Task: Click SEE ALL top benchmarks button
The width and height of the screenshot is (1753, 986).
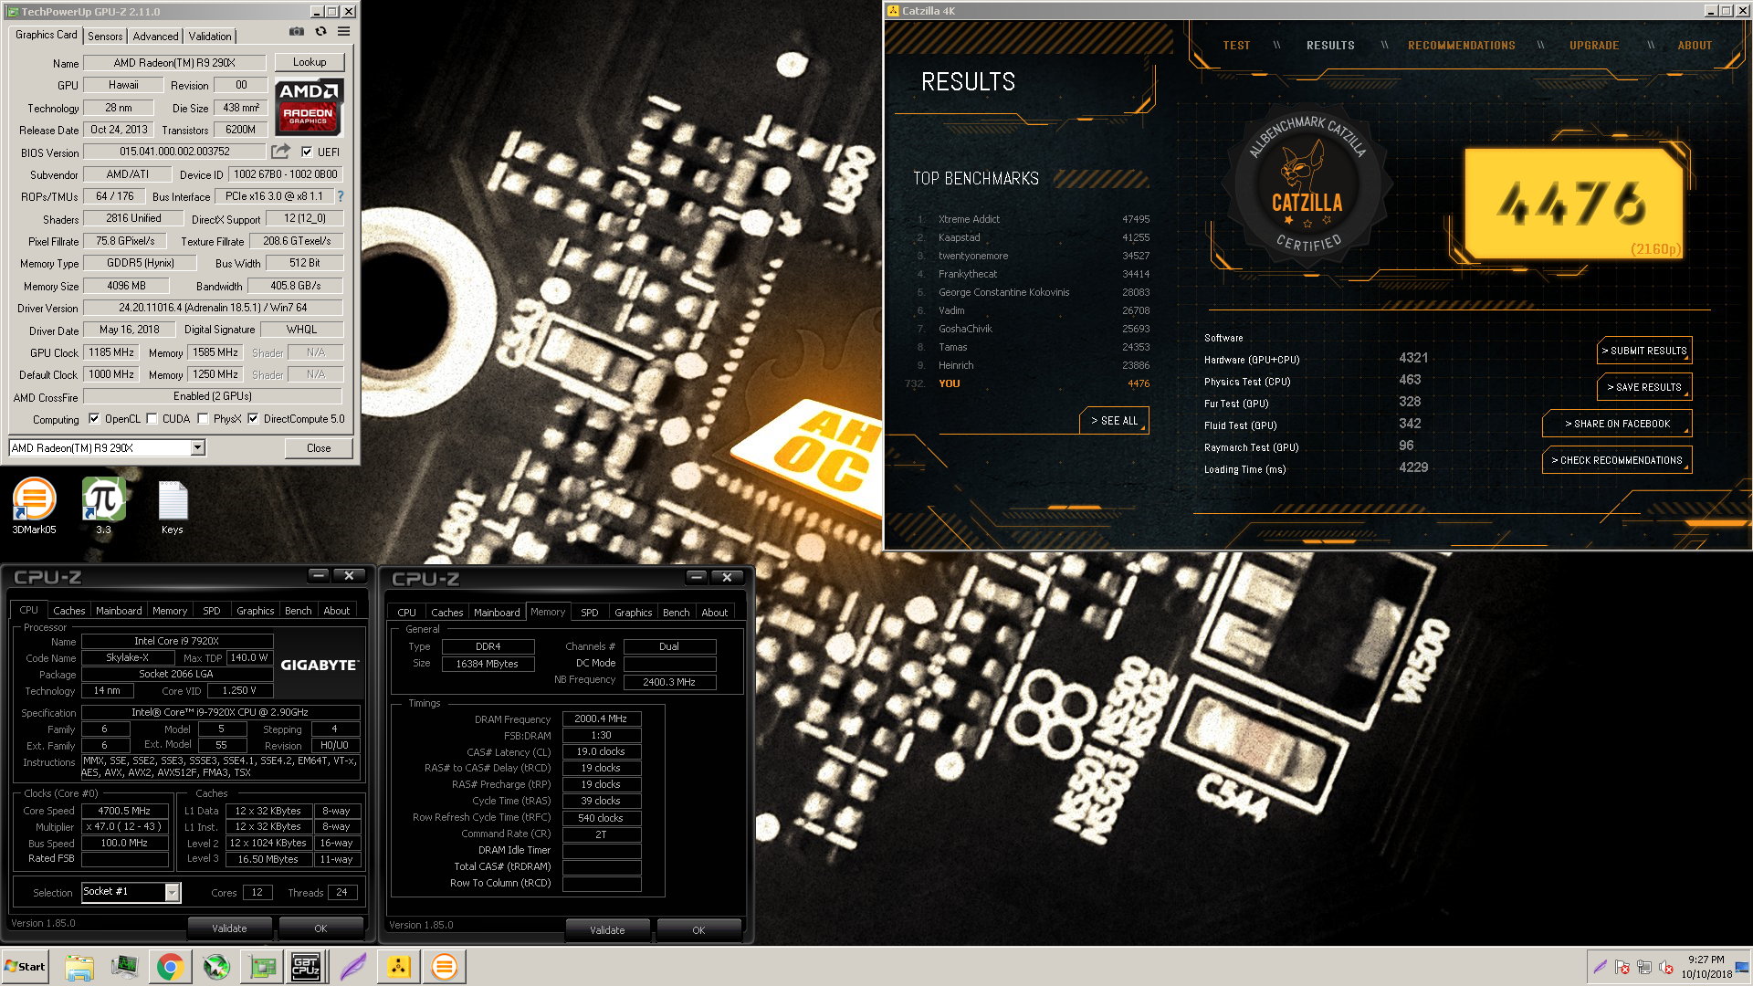Action: [x=1114, y=421]
